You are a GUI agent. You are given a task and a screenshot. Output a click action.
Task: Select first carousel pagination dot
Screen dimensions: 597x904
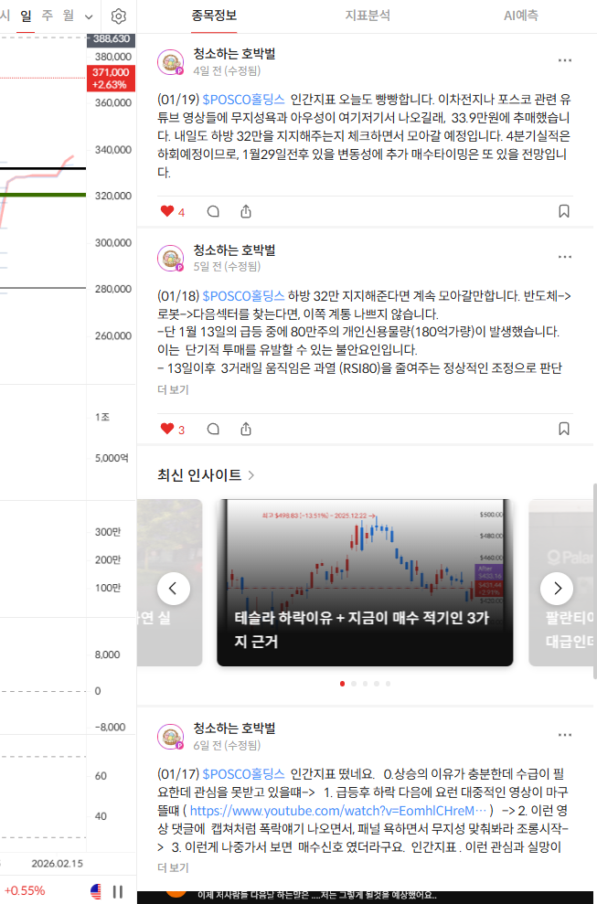click(x=343, y=684)
